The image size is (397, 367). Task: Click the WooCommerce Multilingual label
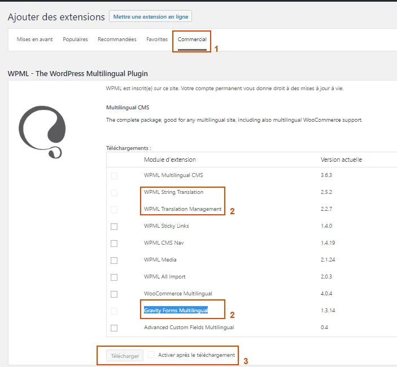[x=178, y=294]
